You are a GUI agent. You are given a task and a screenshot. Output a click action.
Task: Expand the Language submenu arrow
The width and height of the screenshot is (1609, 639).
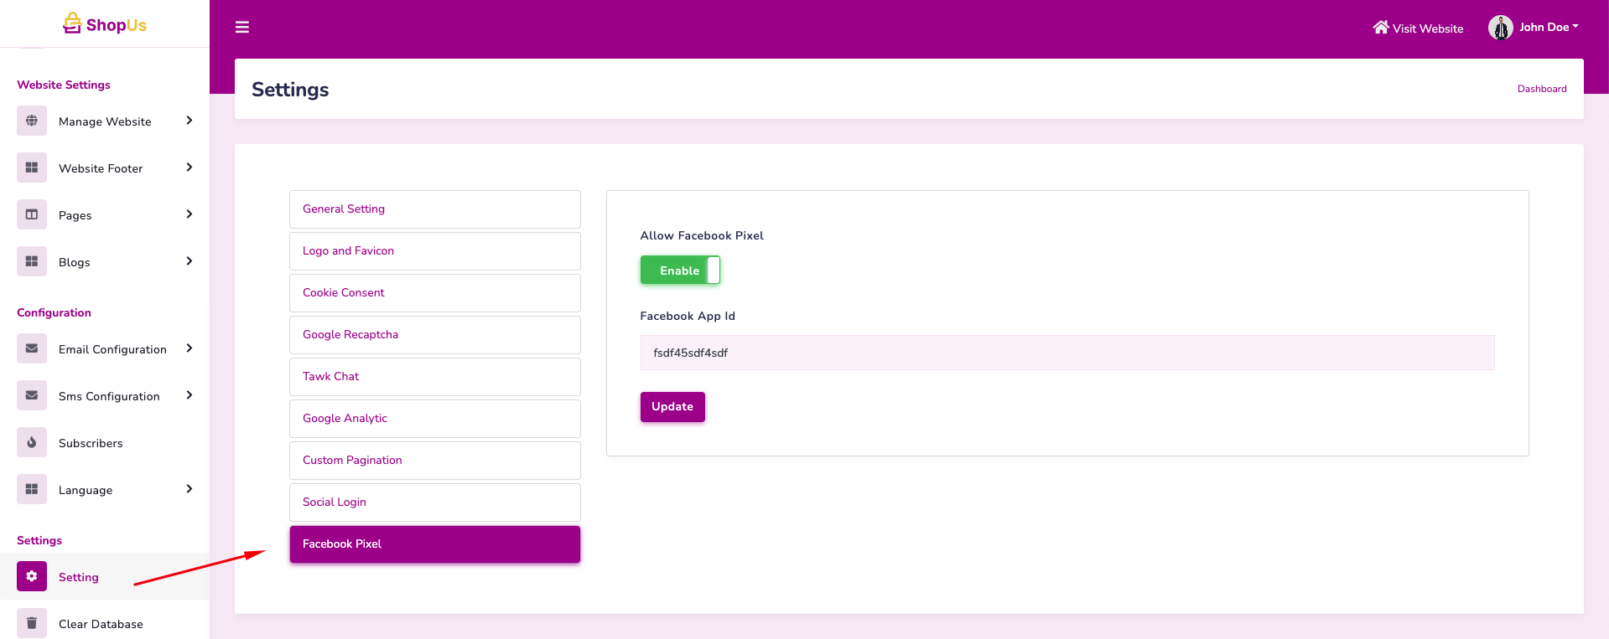[189, 489]
